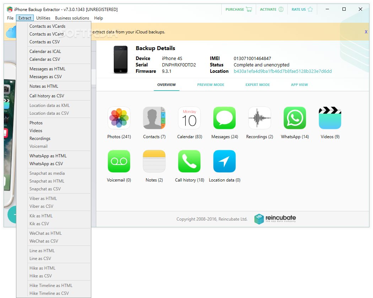Select Messages as HTML menu entry
This screenshot has height=298, width=373.
click(x=54, y=69)
